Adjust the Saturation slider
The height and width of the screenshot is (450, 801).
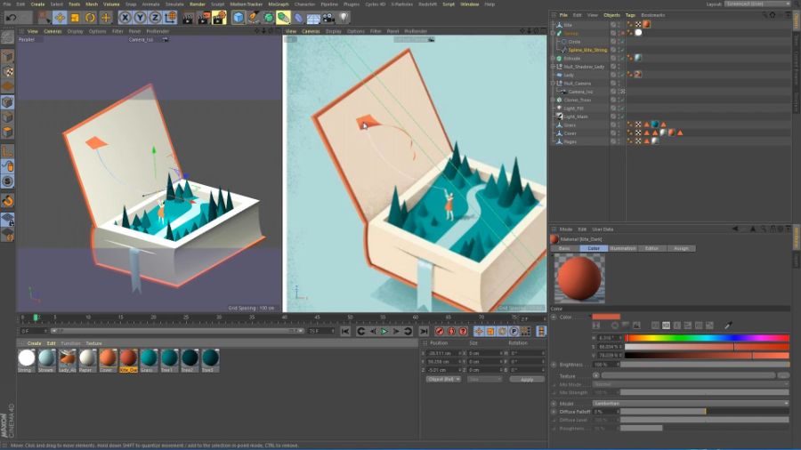click(x=707, y=347)
